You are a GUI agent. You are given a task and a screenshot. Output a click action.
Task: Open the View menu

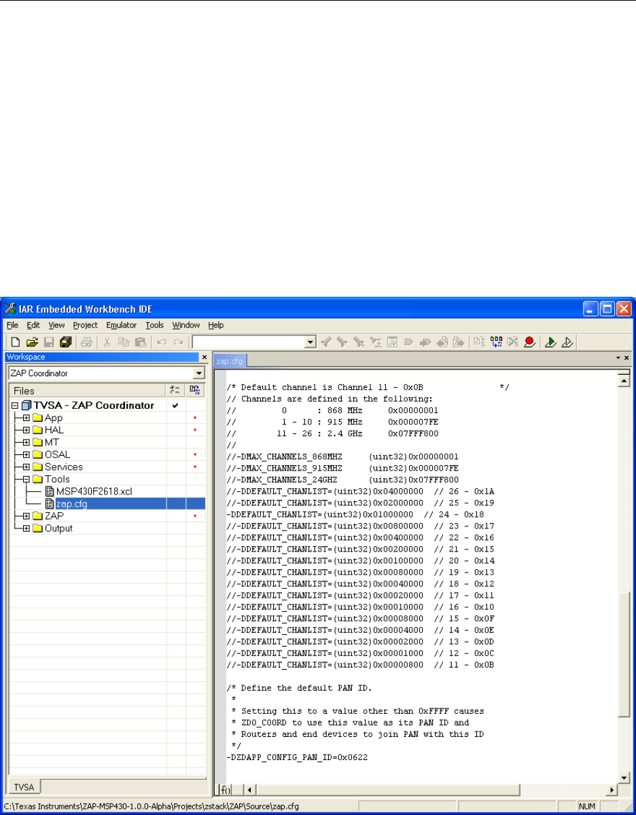[56, 325]
